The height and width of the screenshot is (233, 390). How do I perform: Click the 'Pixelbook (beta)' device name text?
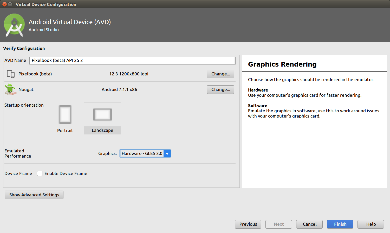coord(35,74)
